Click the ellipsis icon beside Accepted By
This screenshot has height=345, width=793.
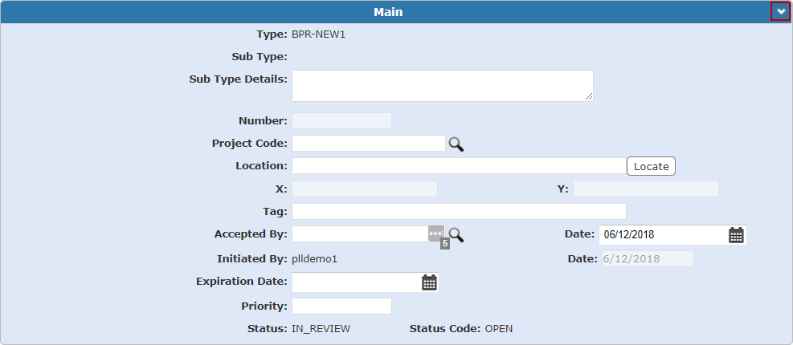point(435,233)
